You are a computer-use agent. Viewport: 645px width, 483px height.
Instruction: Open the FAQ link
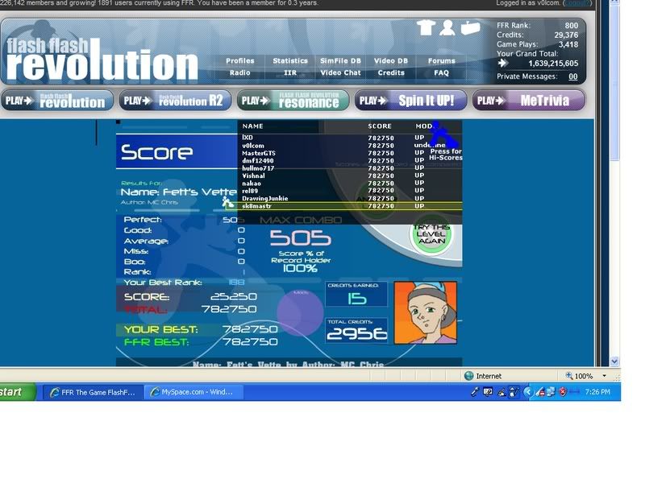point(441,72)
